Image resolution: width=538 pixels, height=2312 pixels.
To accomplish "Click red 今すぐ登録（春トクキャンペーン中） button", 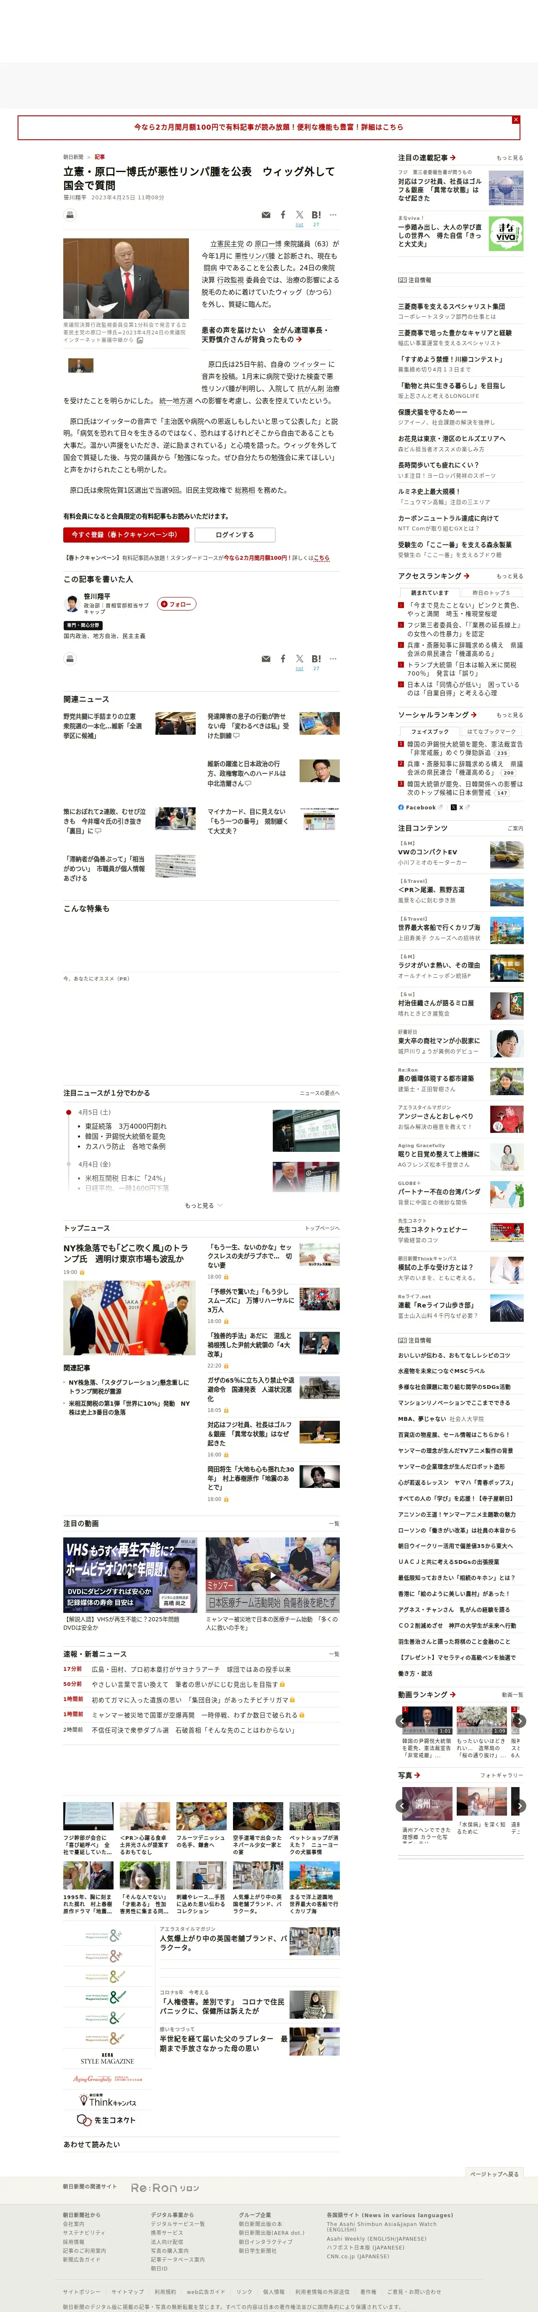I will pos(126,535).
